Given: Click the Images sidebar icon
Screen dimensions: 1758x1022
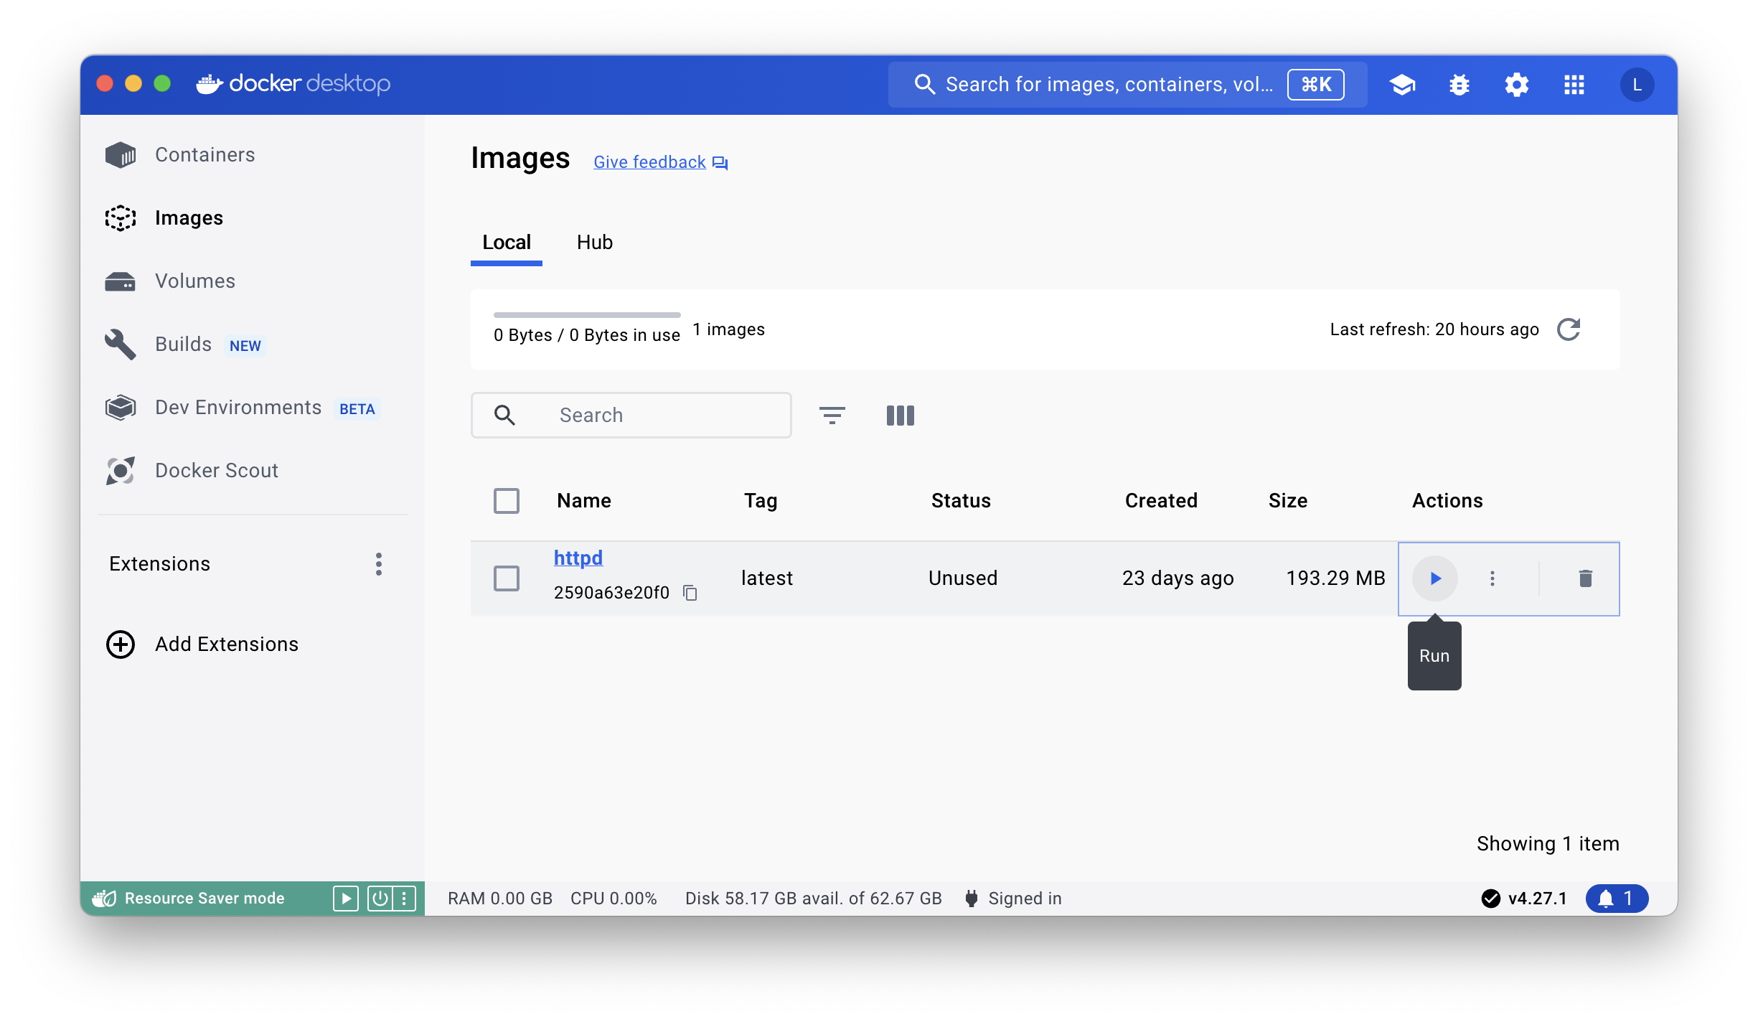Looking at the screenshot, I should (x=121, y=218).
